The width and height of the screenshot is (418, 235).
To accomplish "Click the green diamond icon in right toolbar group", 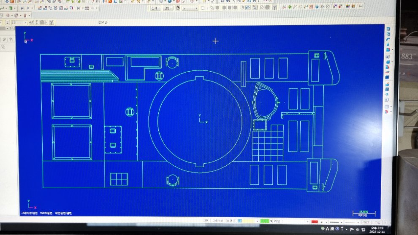I will point(290,7).
